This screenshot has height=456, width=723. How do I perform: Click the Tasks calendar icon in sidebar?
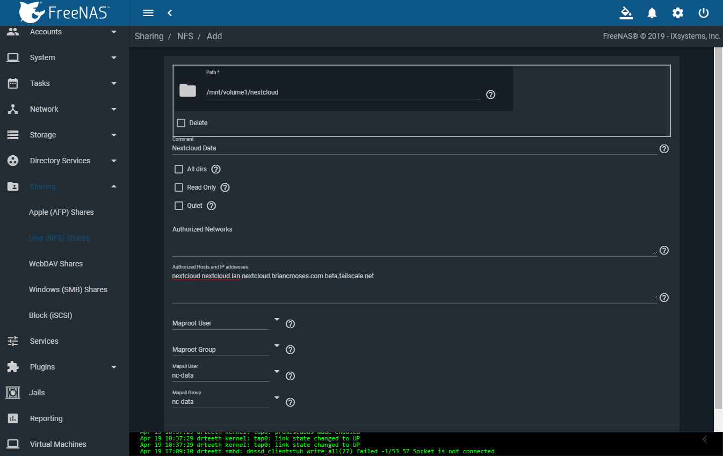click(x=13, y=83)
